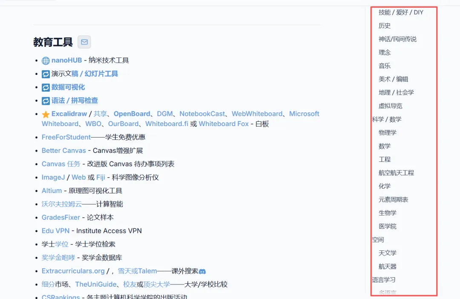Open the 沃尔夫拉姆云 link
Screen dimensions: 460x299
62,204
